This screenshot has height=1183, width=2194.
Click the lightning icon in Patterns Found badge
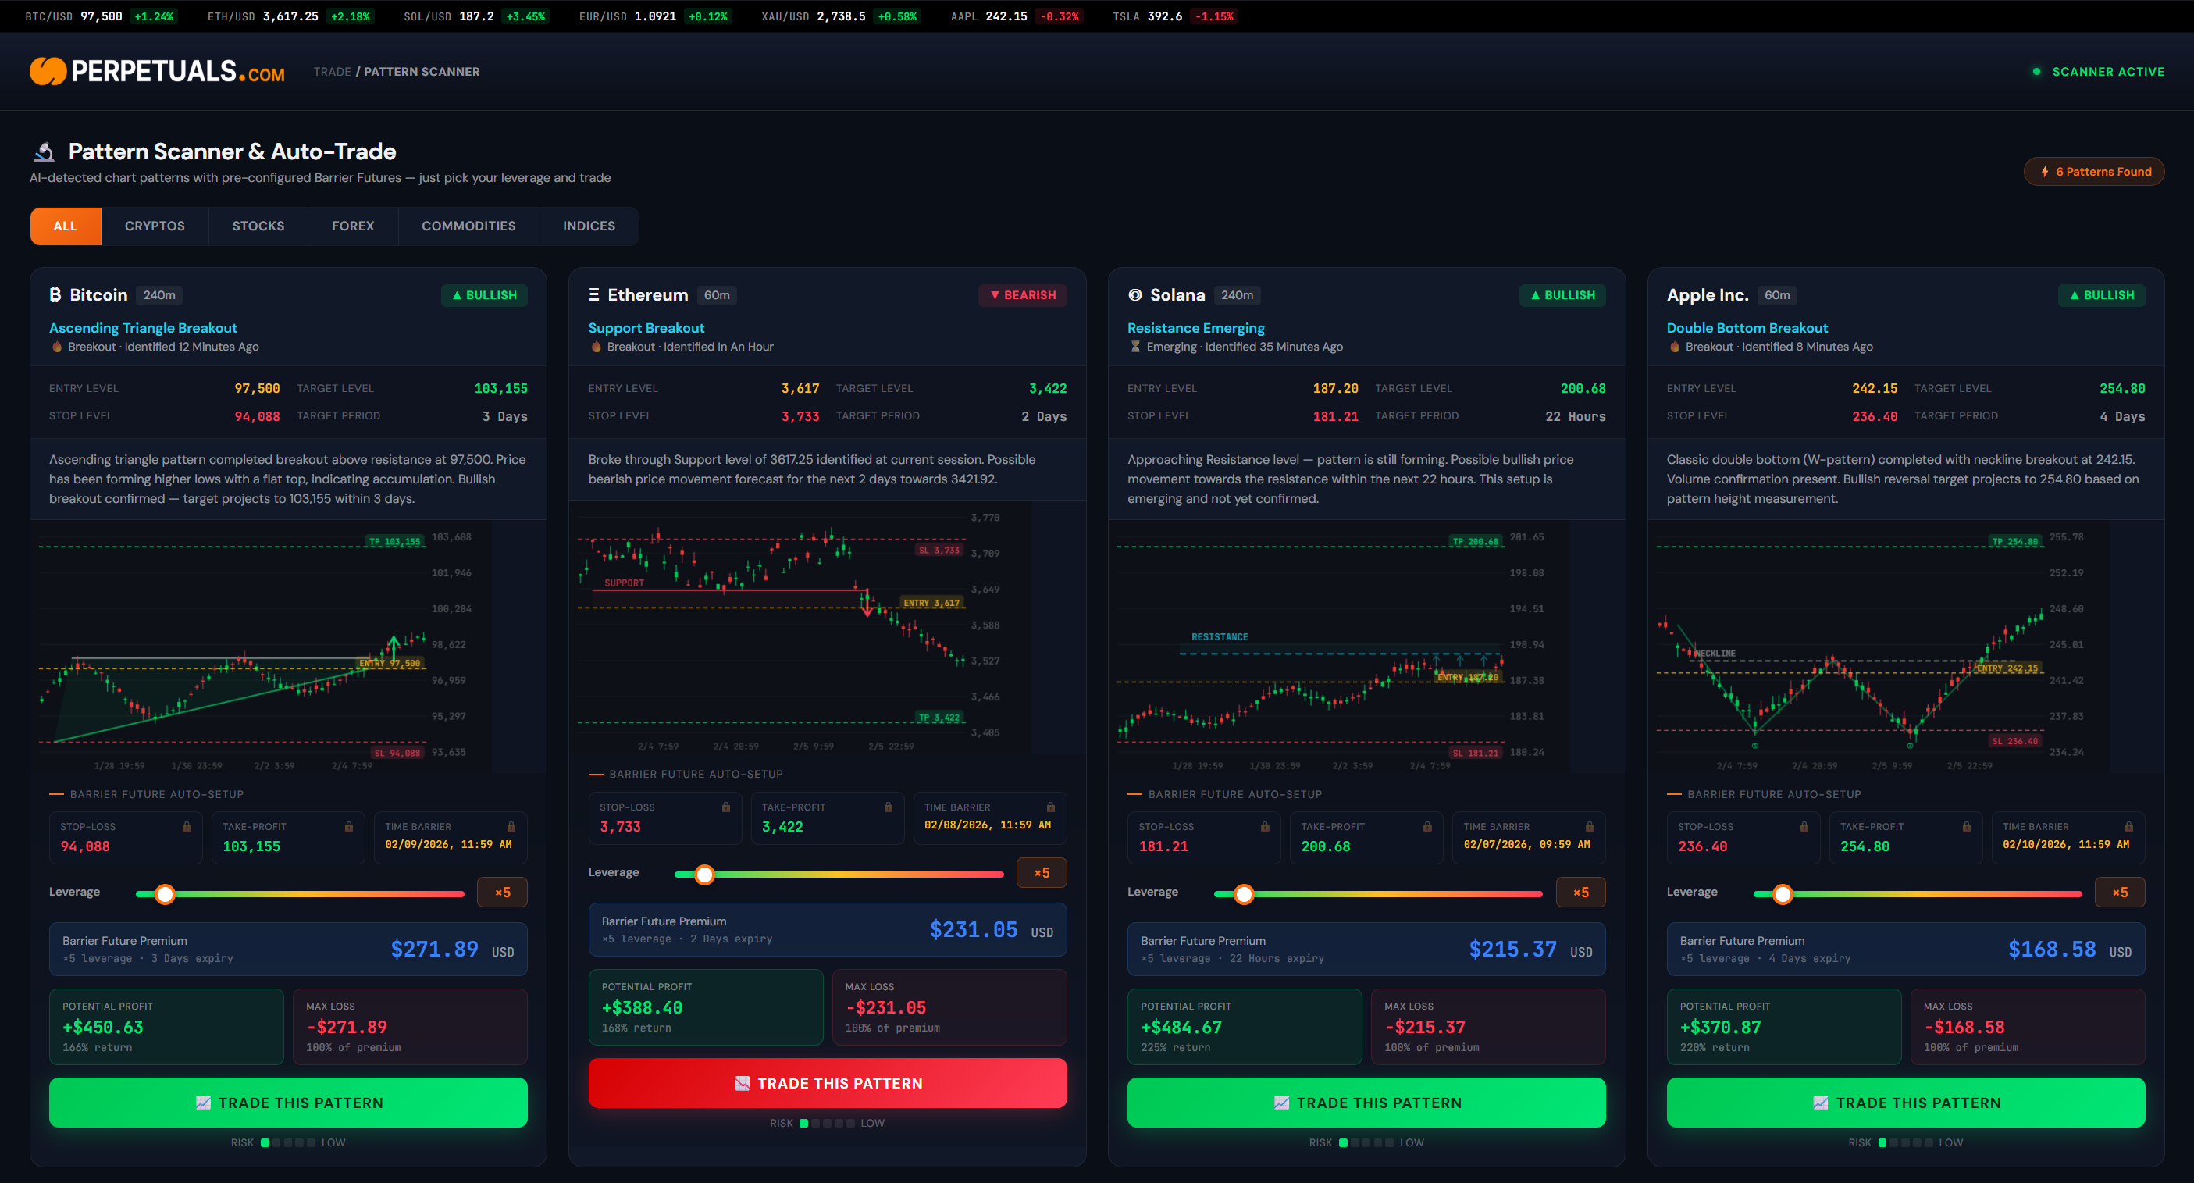2045,171
